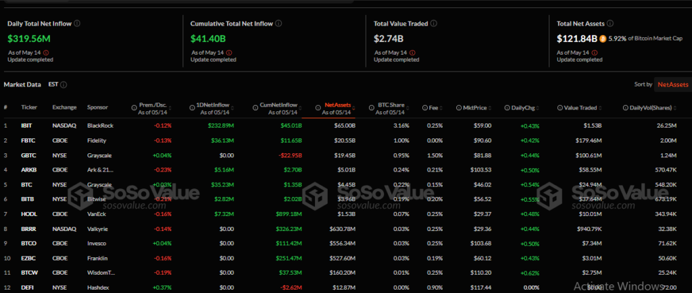
Task: Click the $65.00B net assets value
Action: pyautogui.click(x=344, y=126)
